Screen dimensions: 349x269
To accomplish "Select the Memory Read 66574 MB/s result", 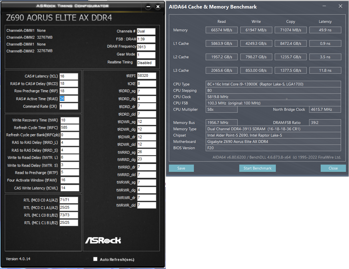I will (222, 30).
